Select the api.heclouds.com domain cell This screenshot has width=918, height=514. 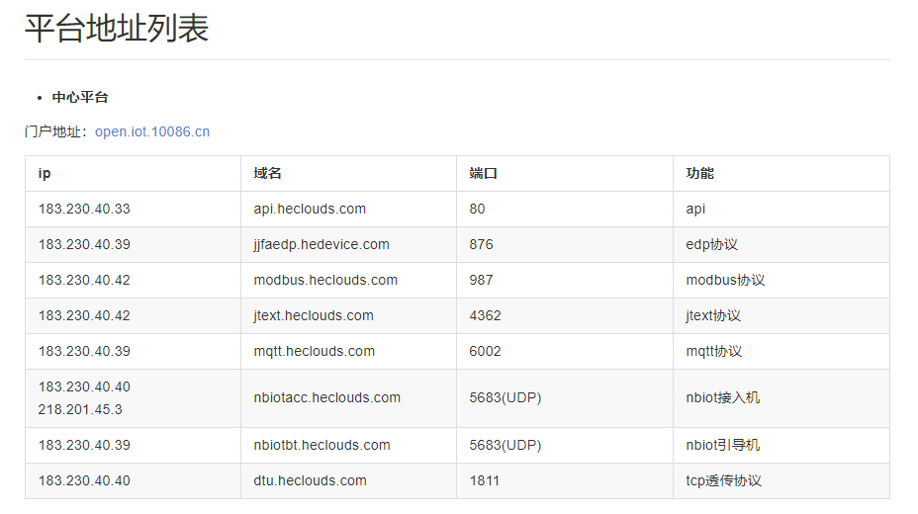pos(310,209)
